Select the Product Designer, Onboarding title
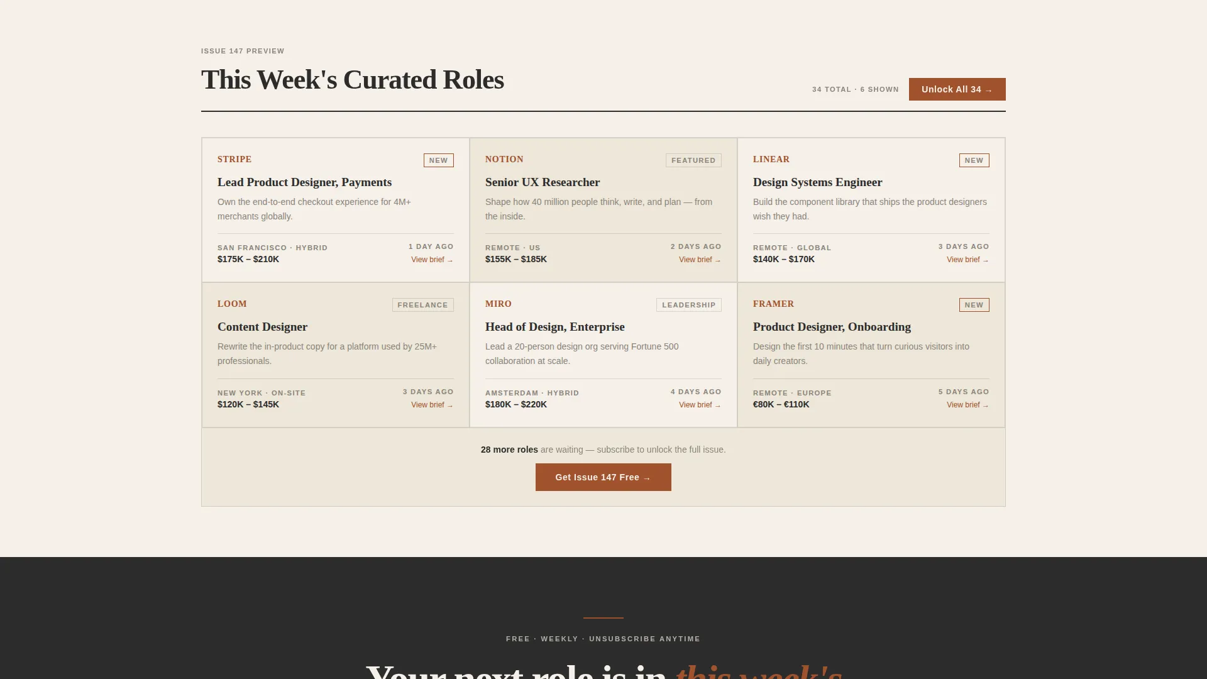 click(x=832, y=327)
